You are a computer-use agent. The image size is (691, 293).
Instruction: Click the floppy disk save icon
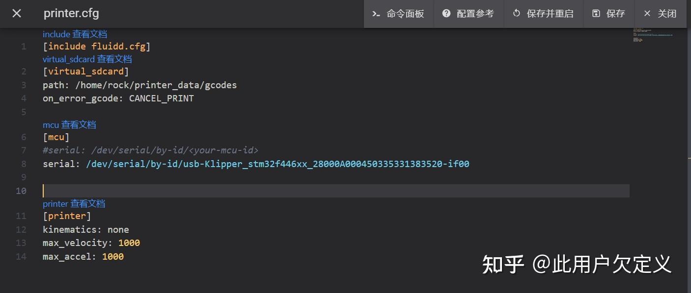click(596, 13)
